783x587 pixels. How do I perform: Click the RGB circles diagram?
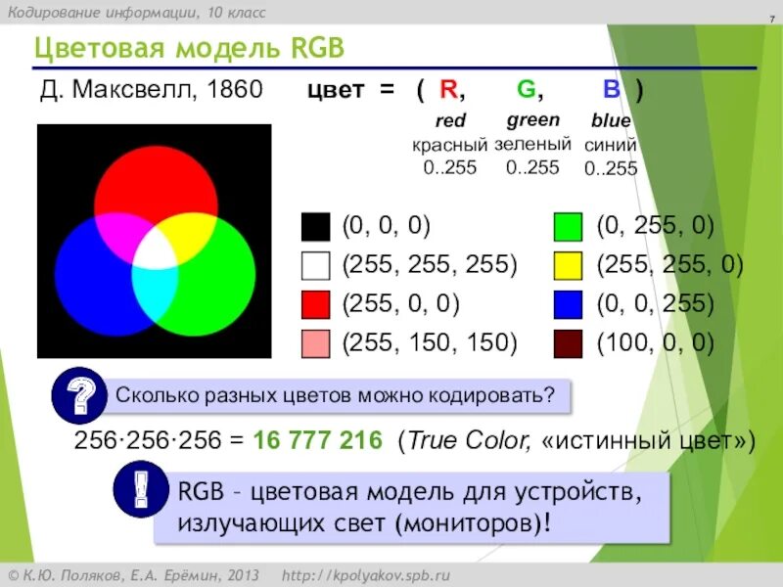[x=155, y=241]
